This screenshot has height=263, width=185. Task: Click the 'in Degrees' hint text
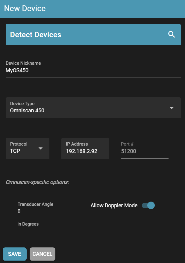(x=28, y=224)
